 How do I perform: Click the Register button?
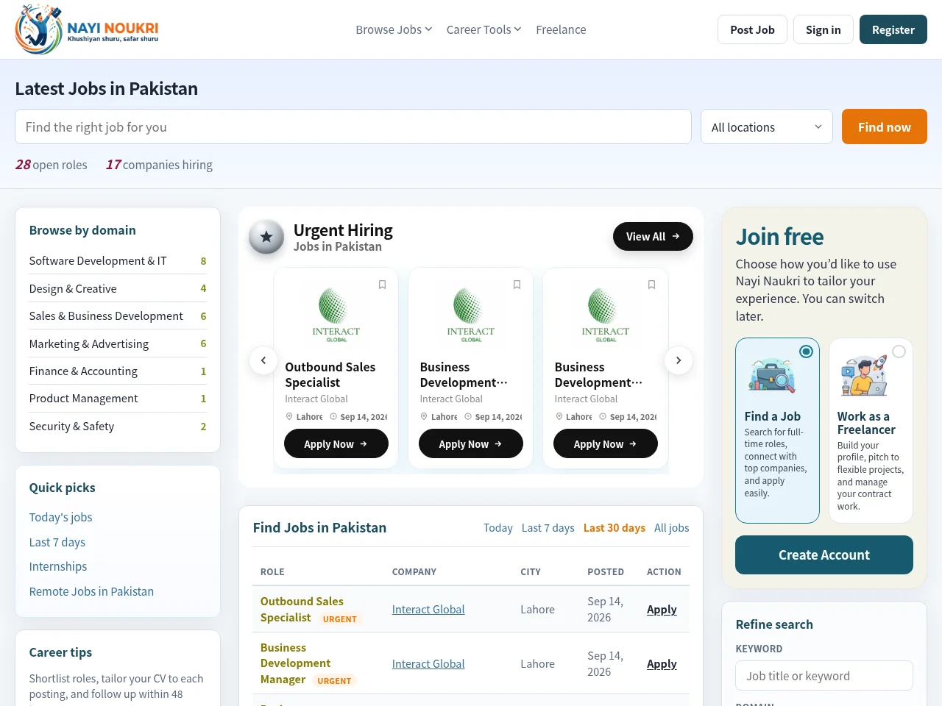893,29
